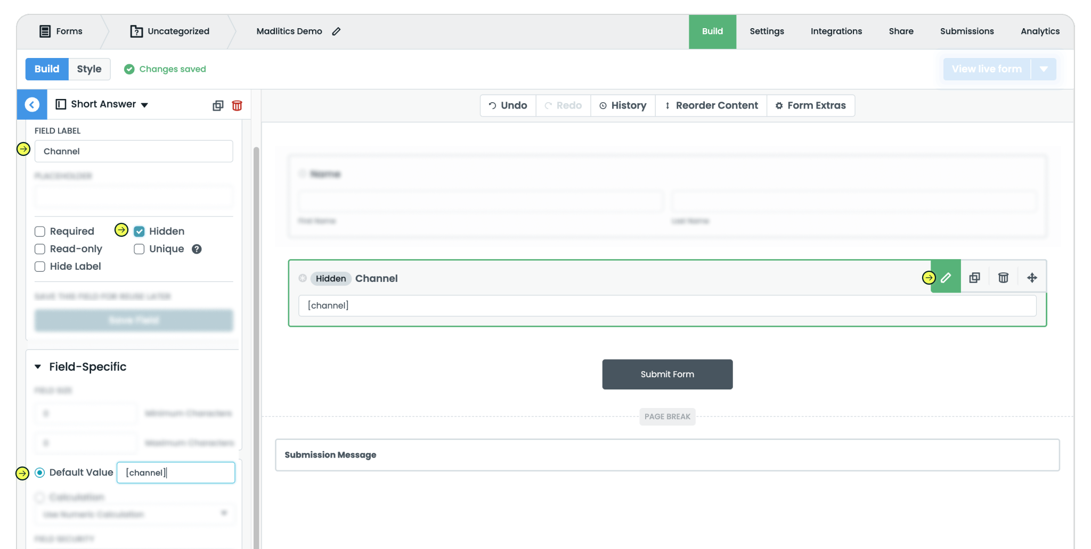Go back using the blue arrow button

[32, 104]
